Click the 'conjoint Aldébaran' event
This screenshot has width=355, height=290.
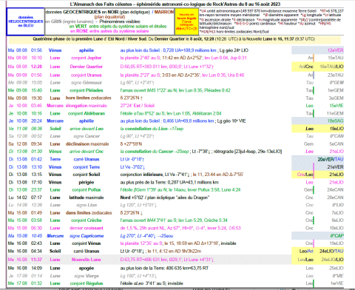[x=87, y=113]
